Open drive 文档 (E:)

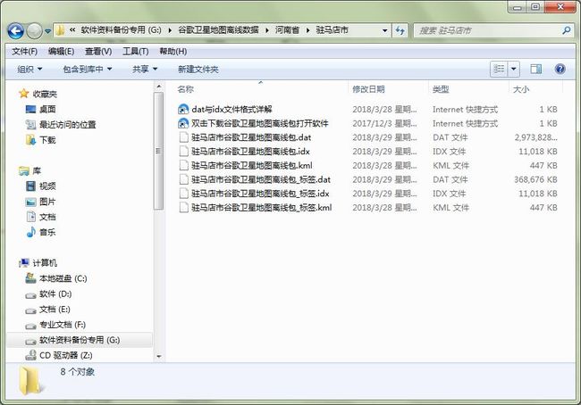55,310
